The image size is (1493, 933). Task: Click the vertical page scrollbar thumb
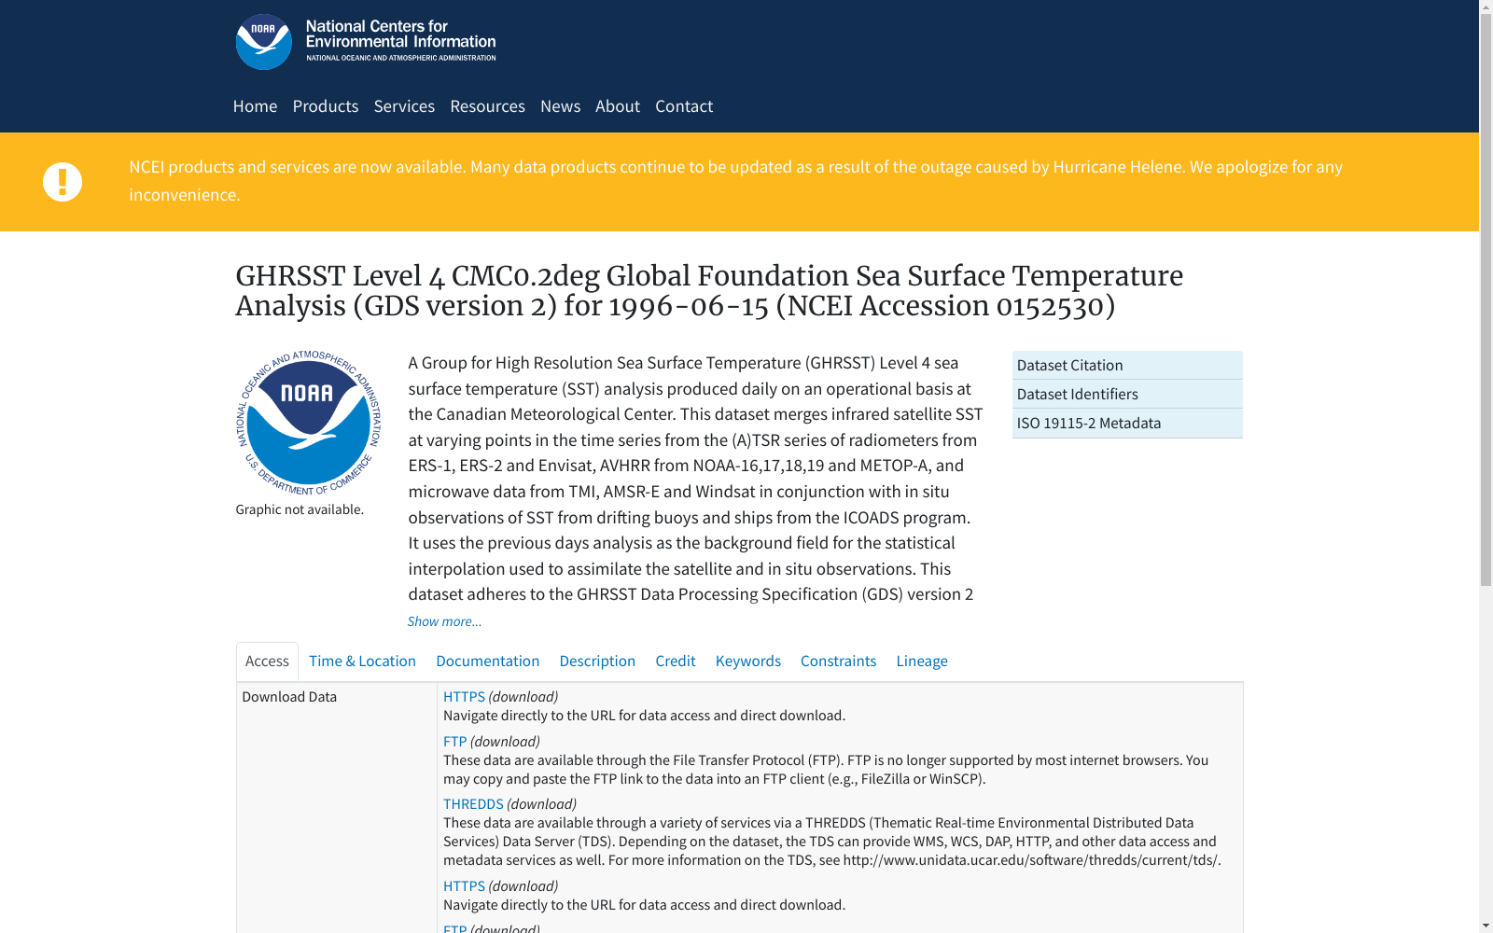click(x=1486, y=300)
